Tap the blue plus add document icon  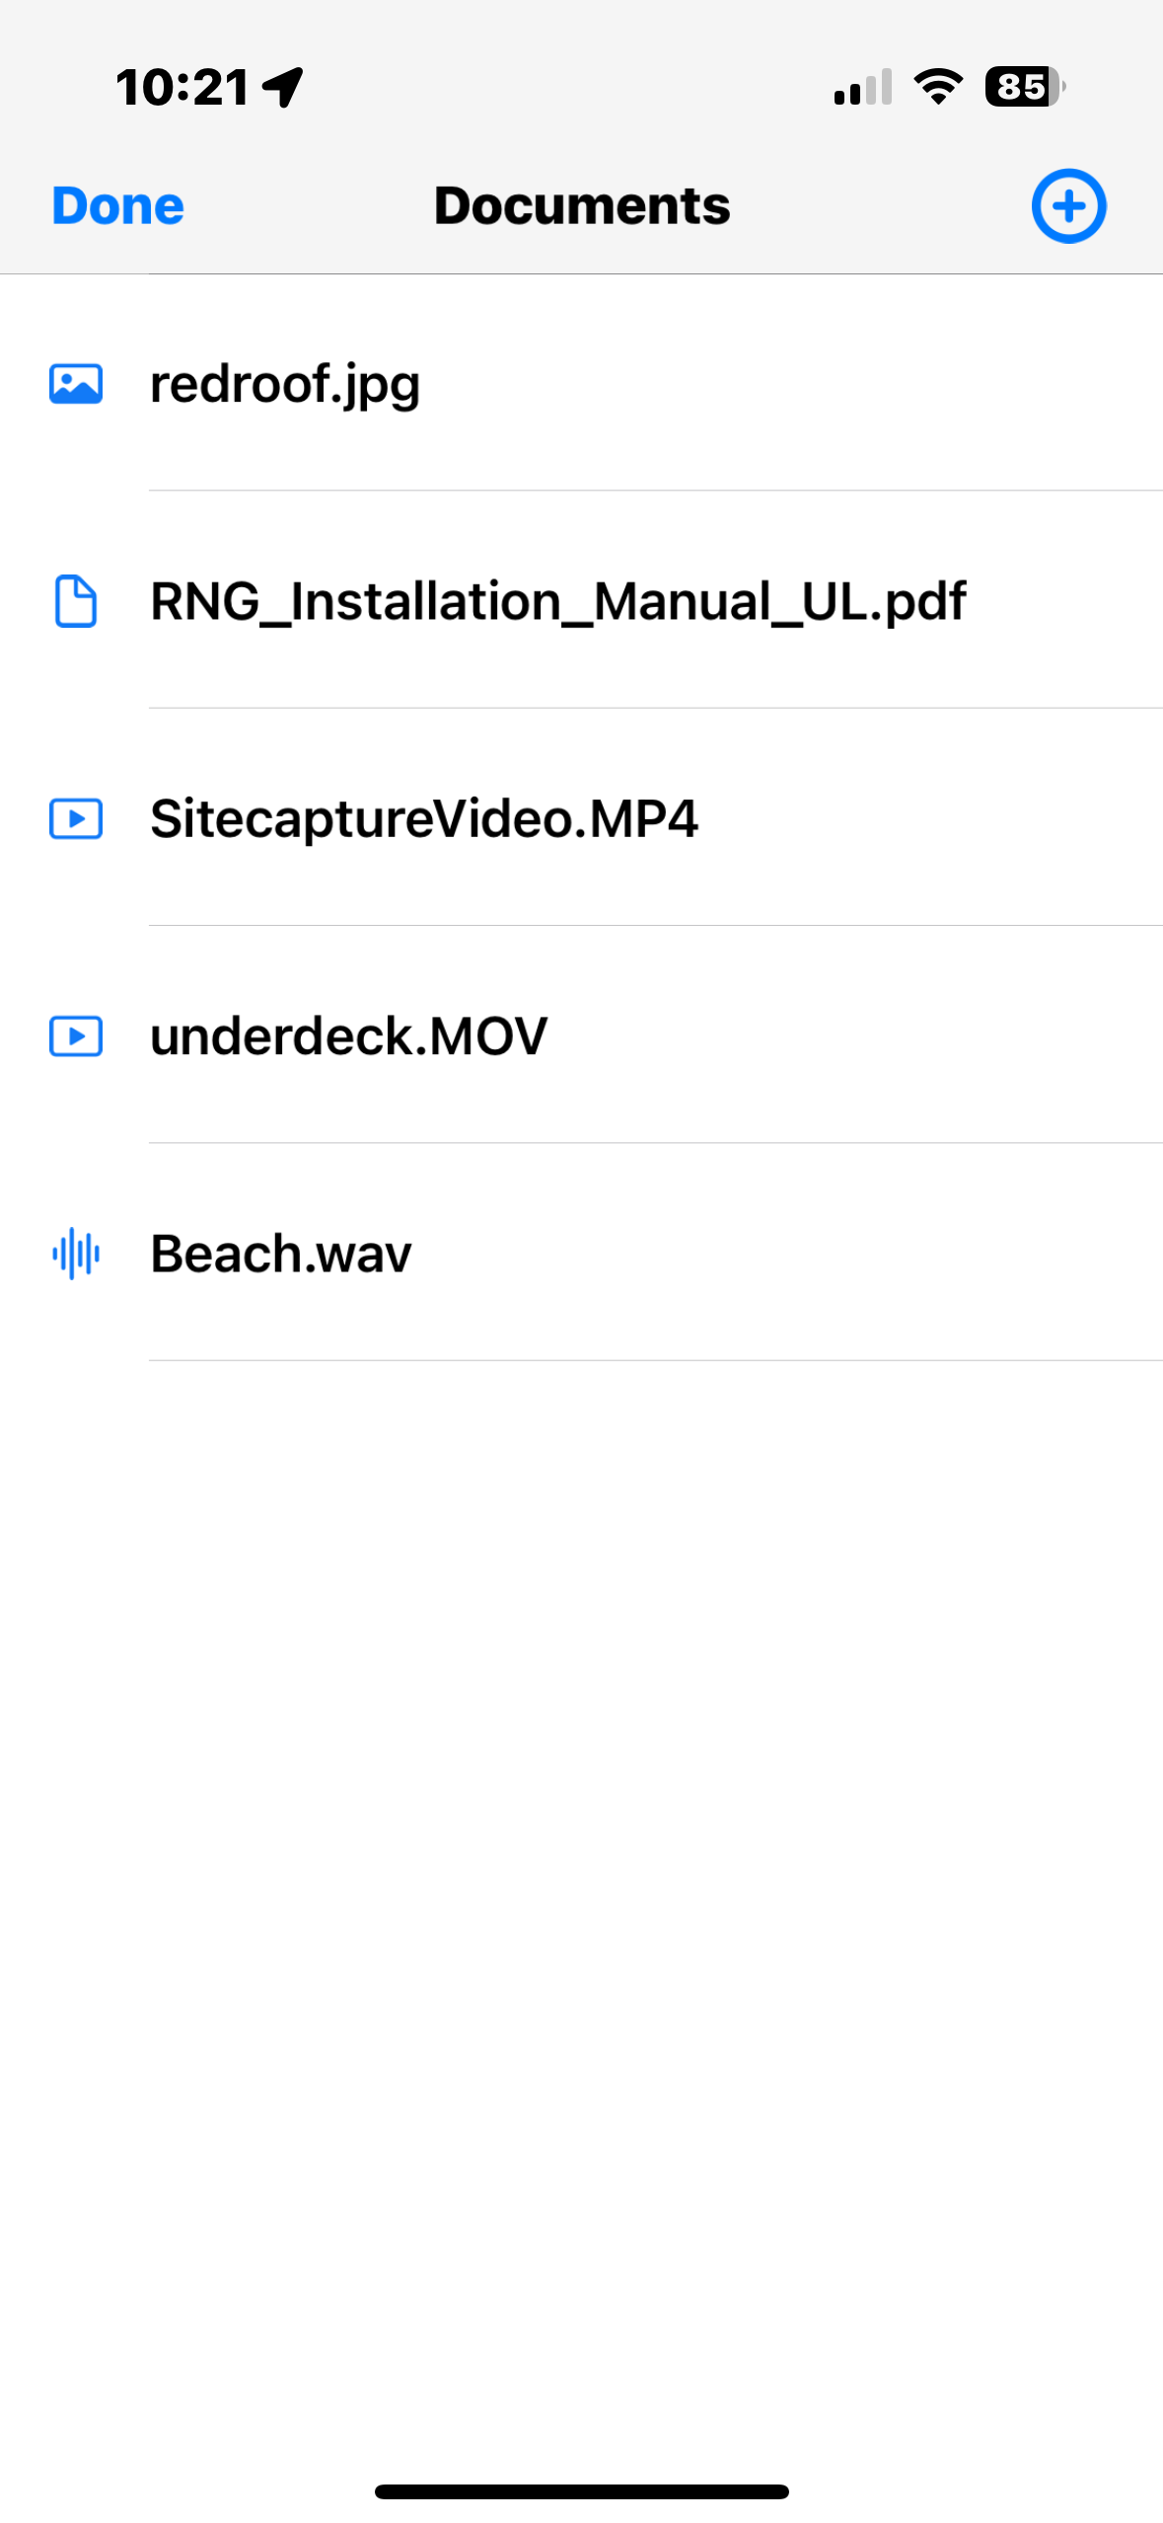(1068, 205)
